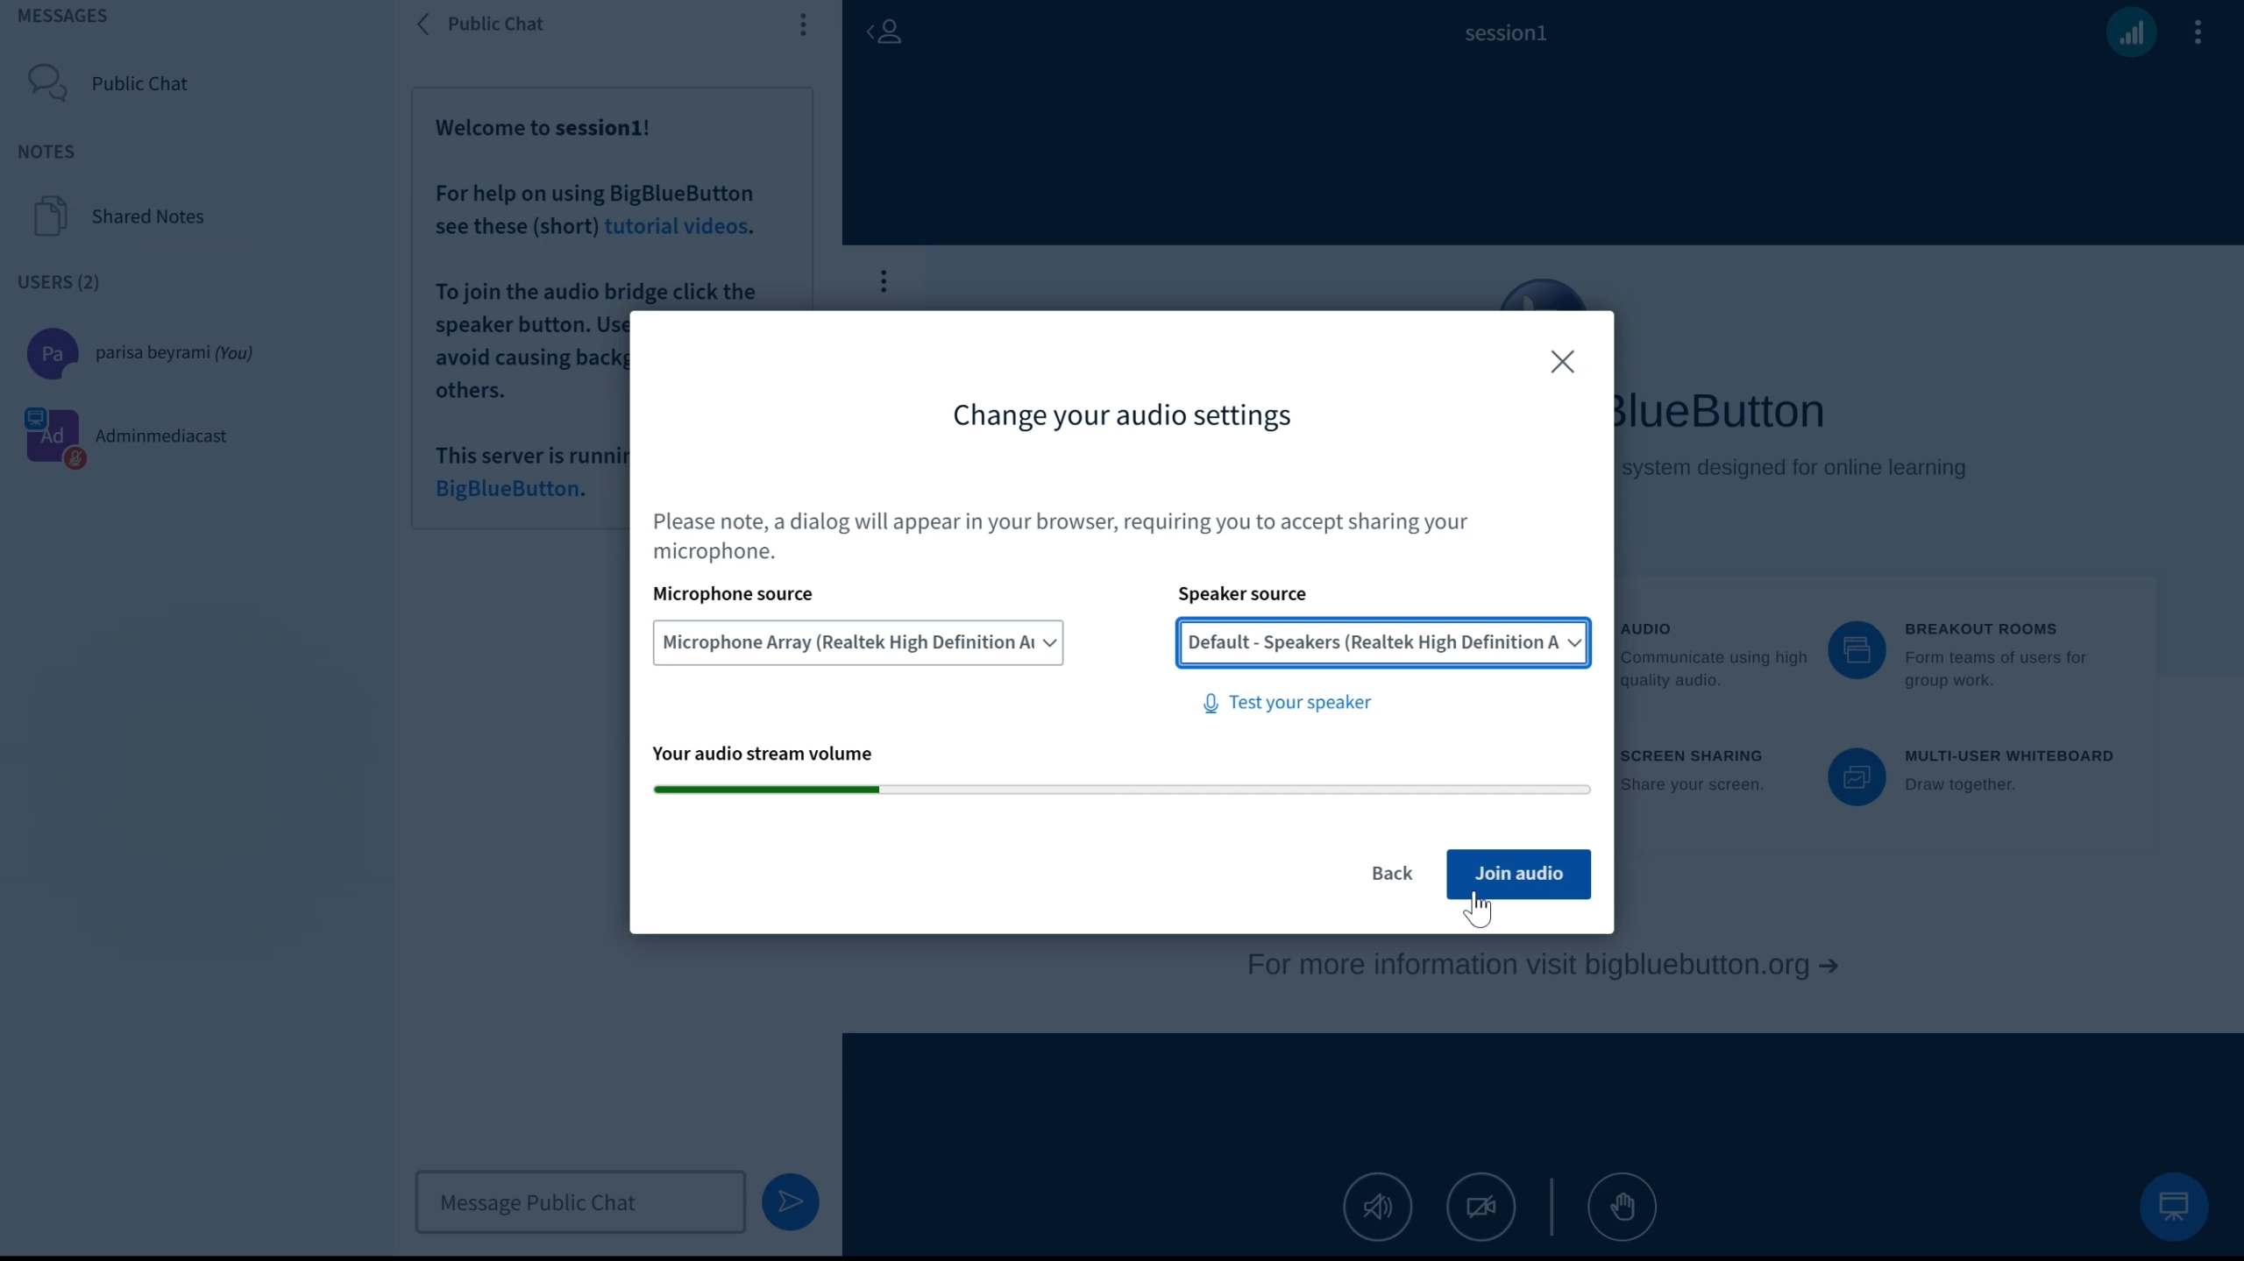2244x1261 pixels.
Task: Open Shared Notes in sidebar
Action: tap(147, 216)
